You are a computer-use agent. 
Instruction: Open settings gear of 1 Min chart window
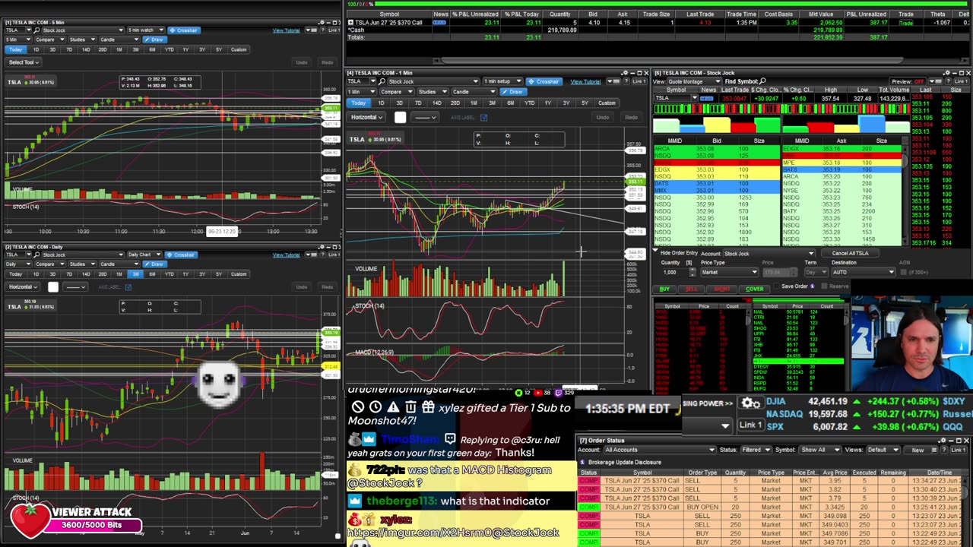click(623, 74)
